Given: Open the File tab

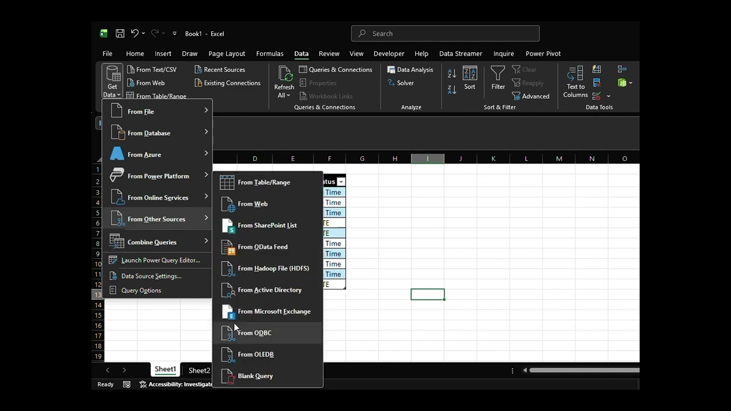Looking at the screenshot, I should pos(107,54).
